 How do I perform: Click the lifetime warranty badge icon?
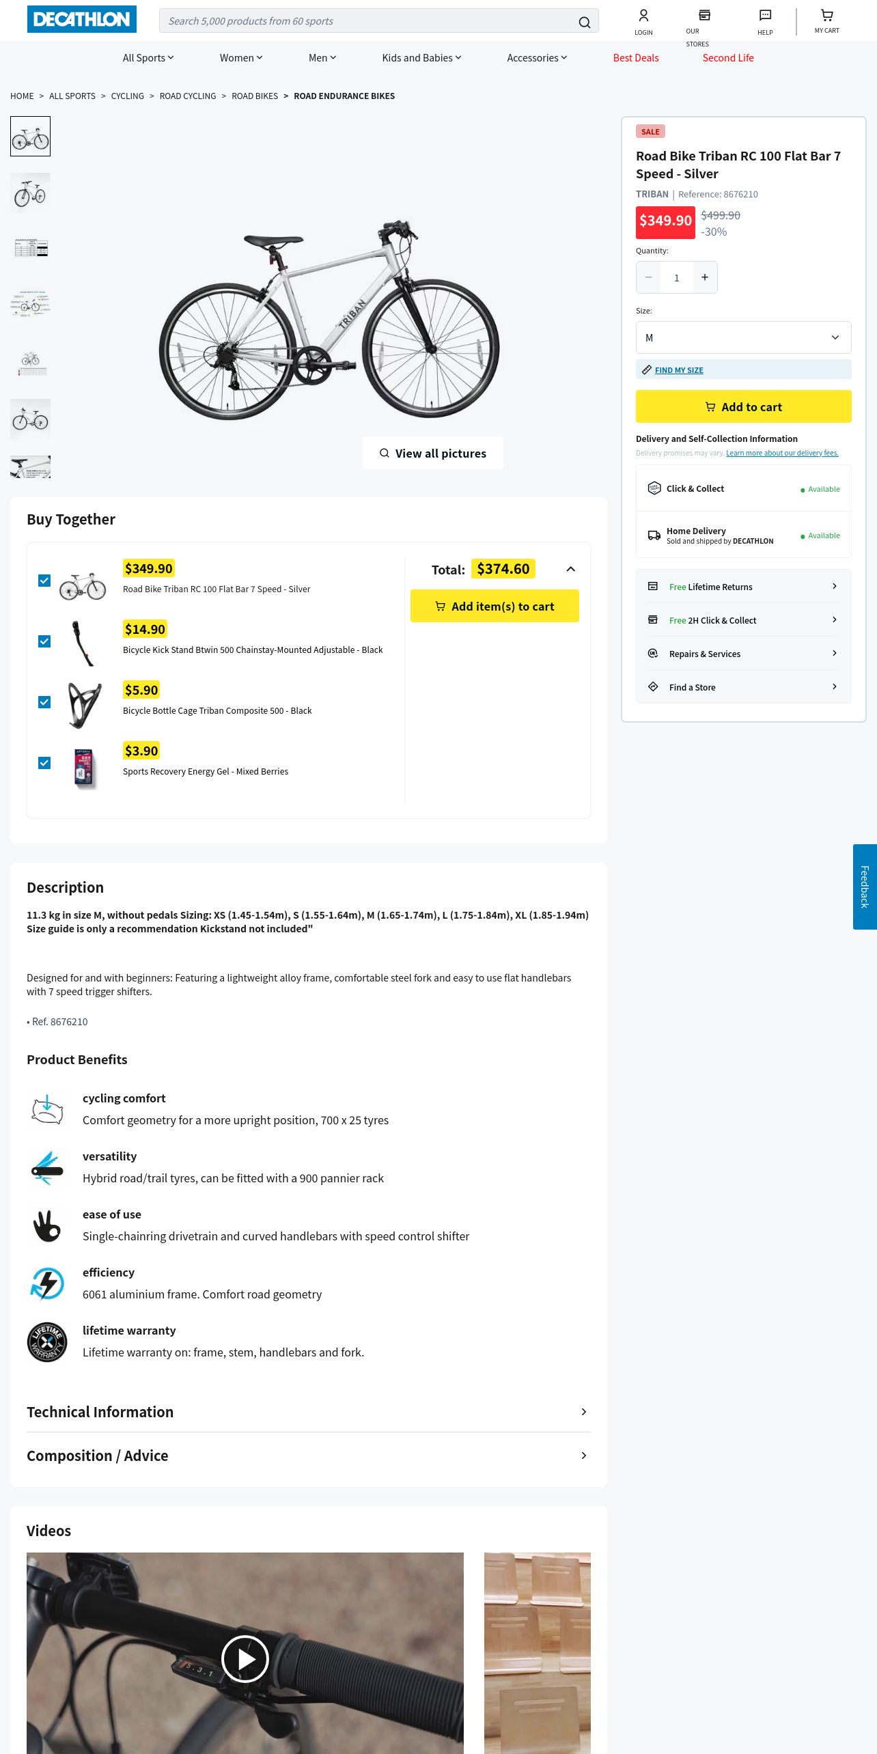(47, 1341)
